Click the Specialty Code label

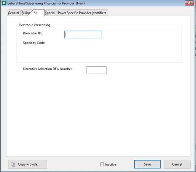(34, 43)
